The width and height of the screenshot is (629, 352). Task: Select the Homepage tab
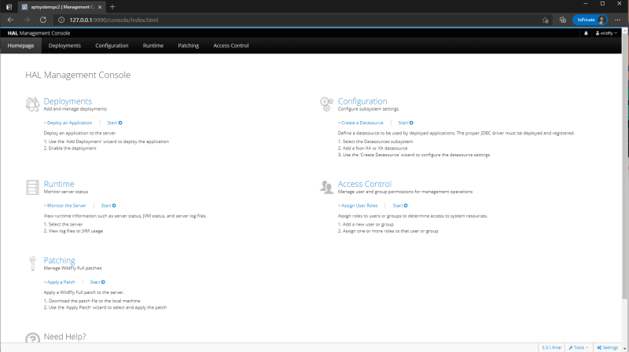pos(21,46)
